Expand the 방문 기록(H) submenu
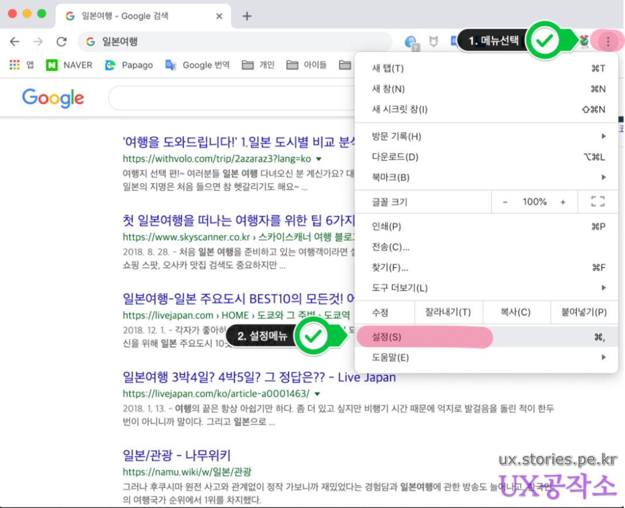This screenshot has width=625, height=508. pos(486,137)
